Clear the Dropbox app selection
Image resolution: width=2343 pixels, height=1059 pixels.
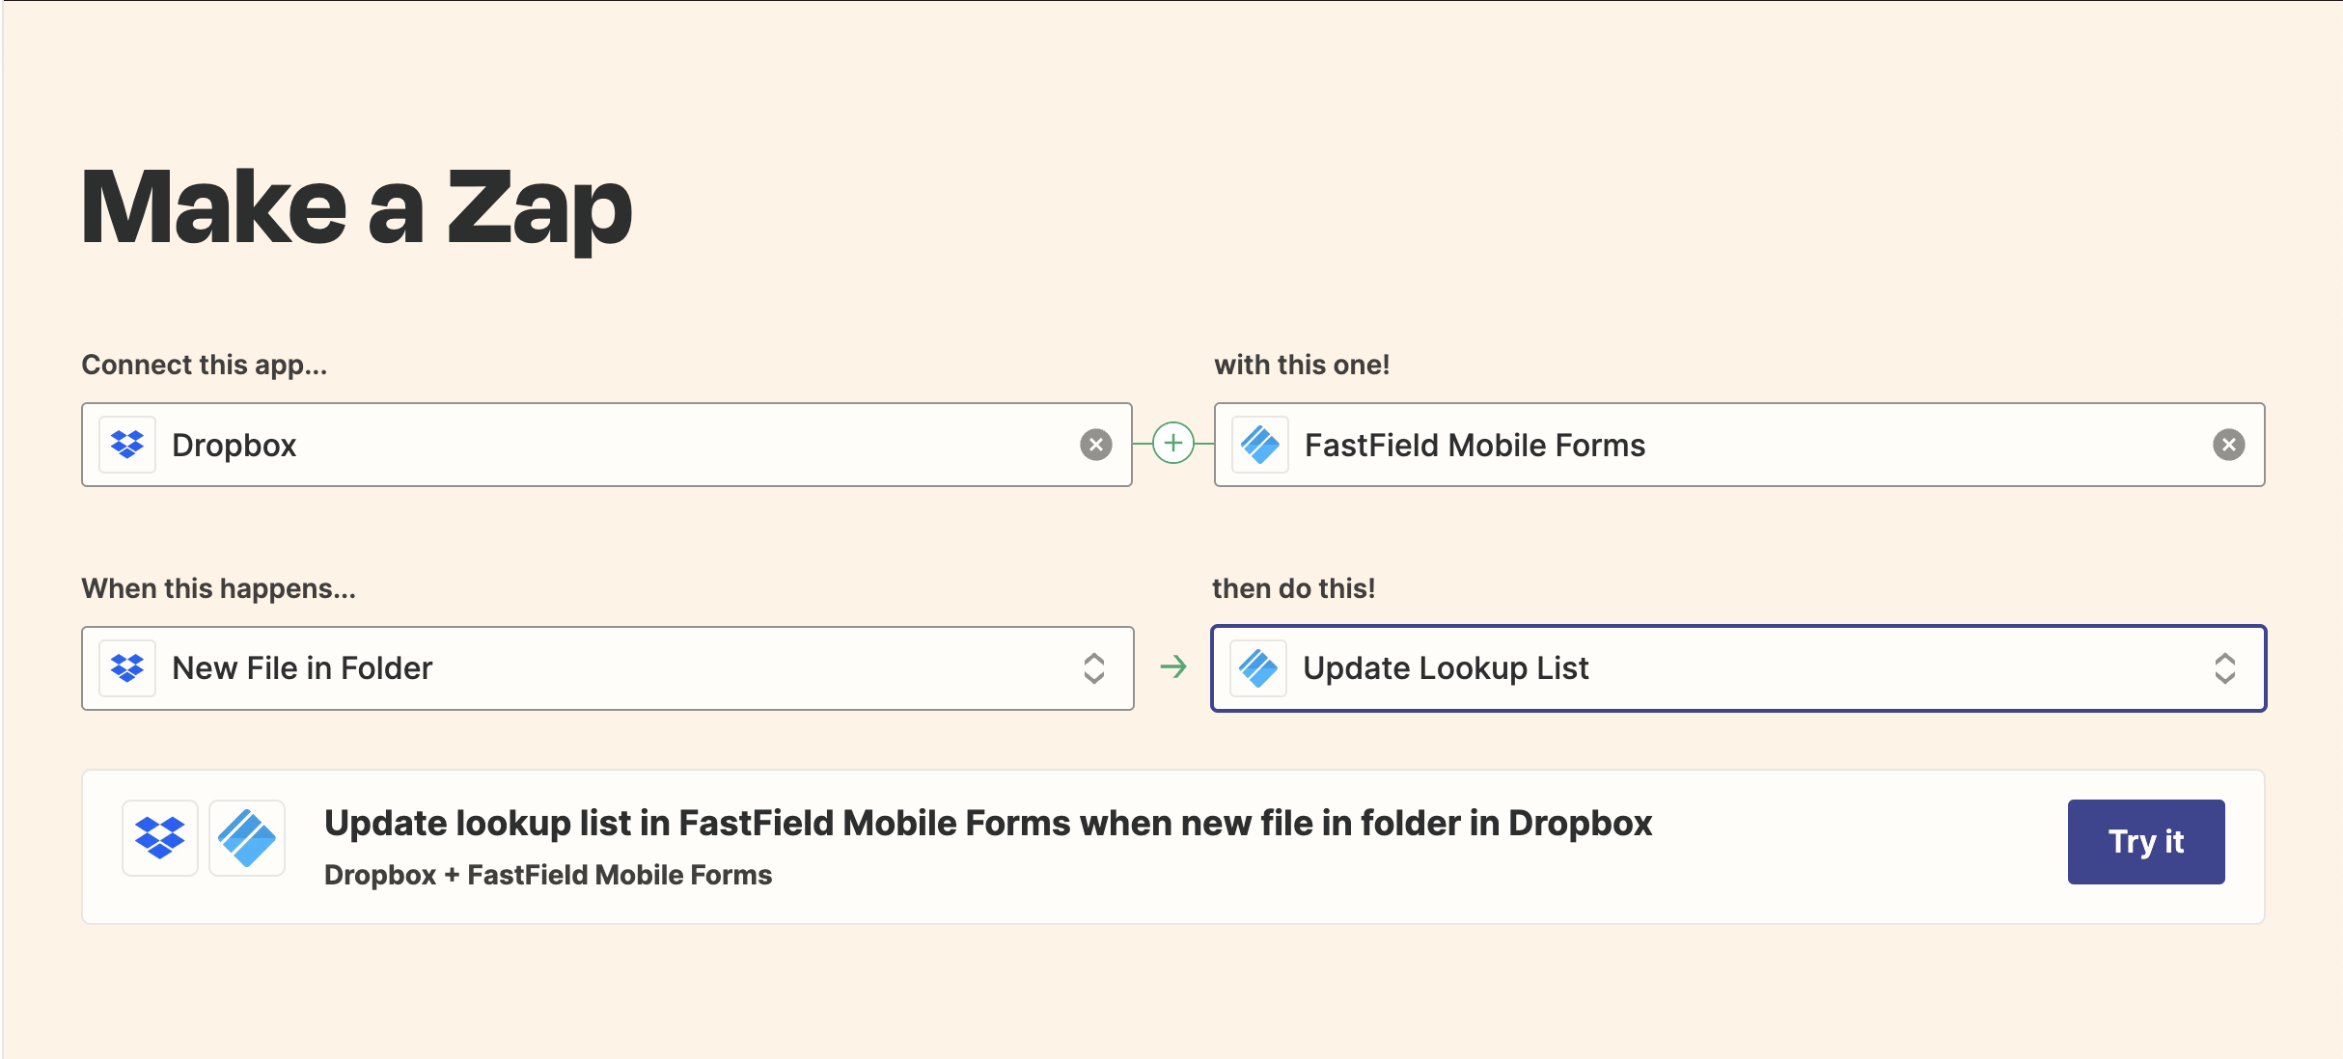click(1095, 445)
